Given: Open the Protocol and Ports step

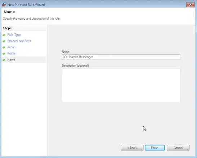Looking at the screenshot, I should (19, 41).
